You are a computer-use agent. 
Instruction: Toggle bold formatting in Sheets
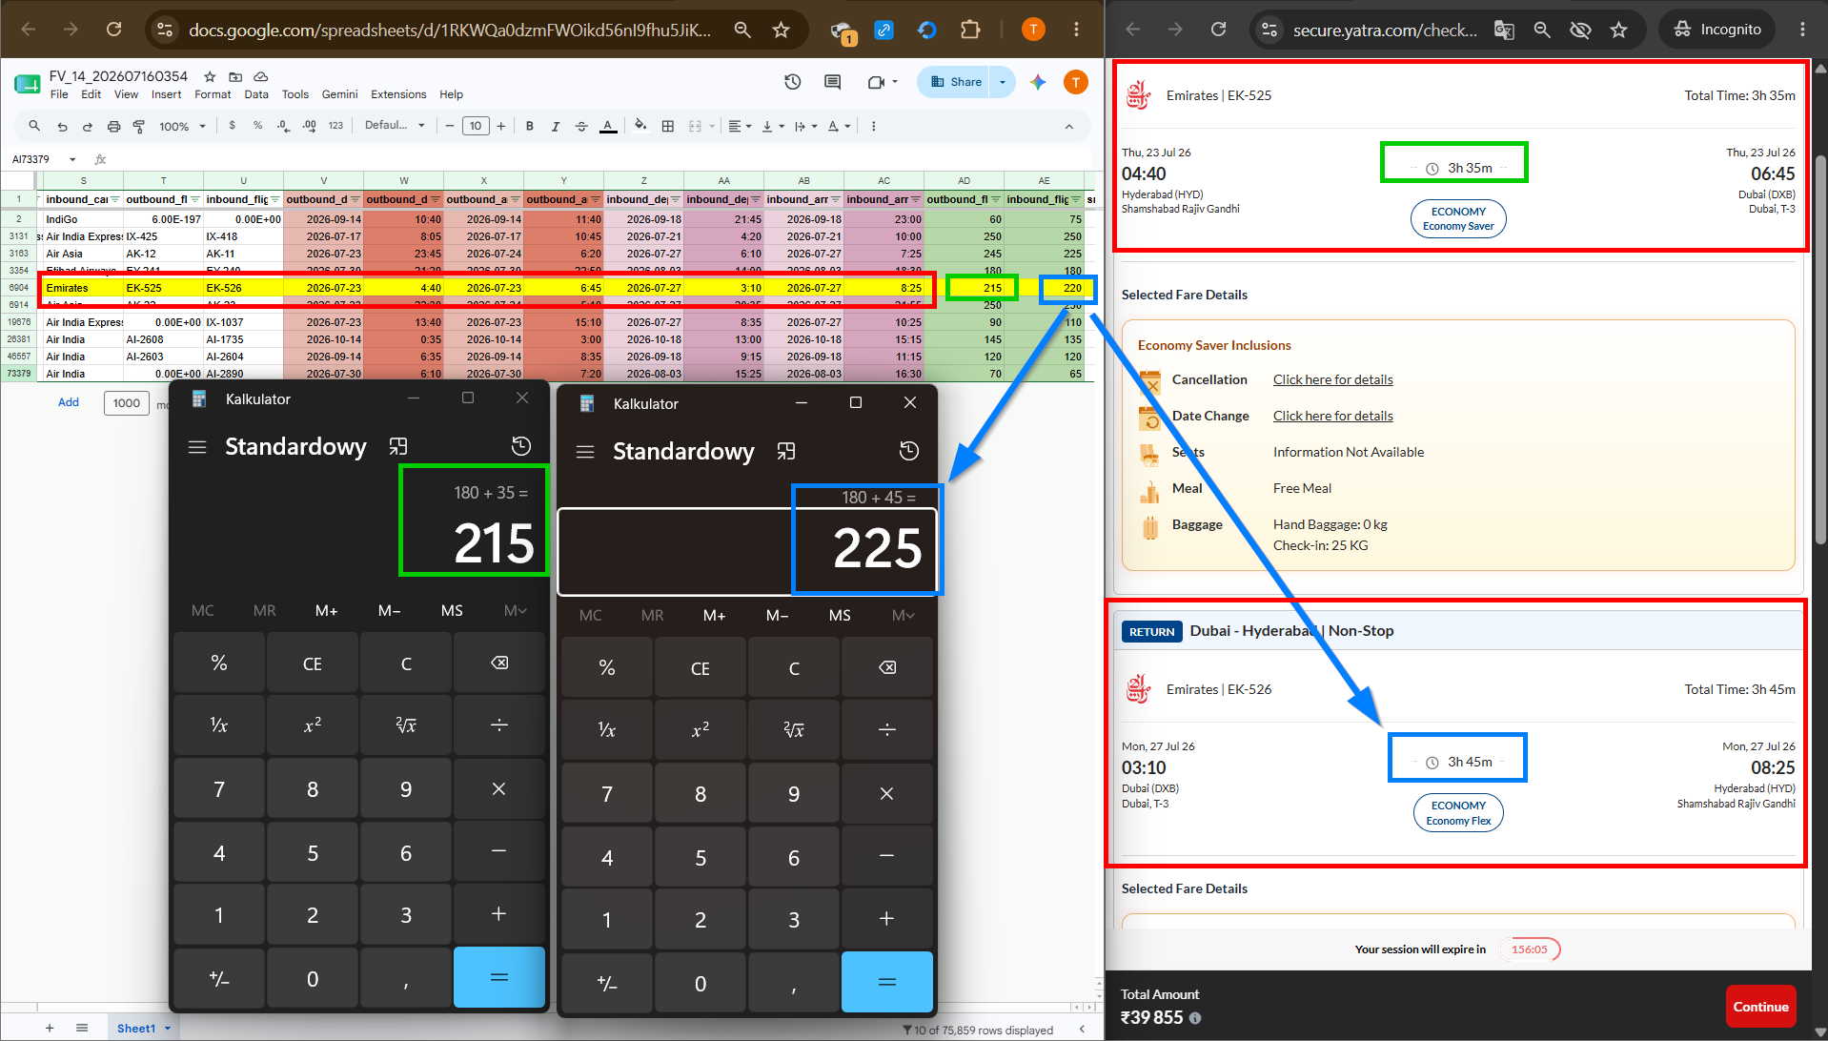(530, 126)
